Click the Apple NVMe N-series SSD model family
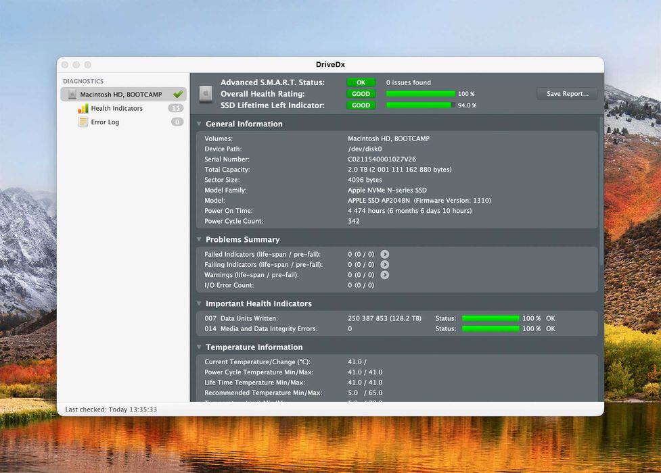The width and height of the screenshot is (661, 473). (387, 190)
